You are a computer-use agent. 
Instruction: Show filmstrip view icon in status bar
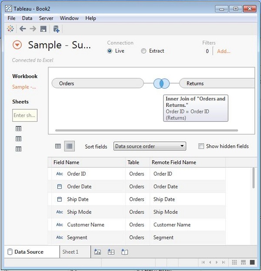(243, 262)
